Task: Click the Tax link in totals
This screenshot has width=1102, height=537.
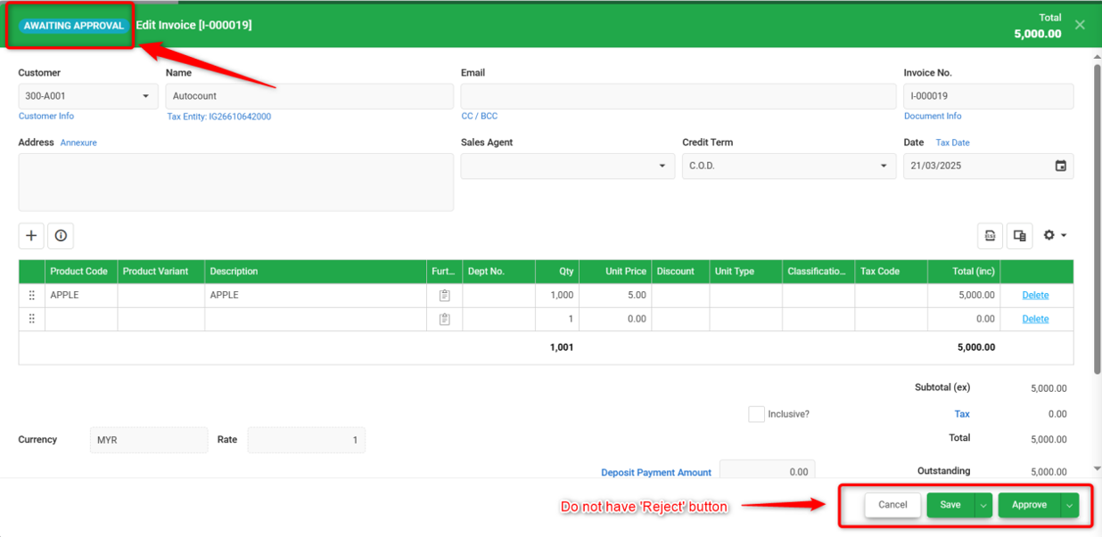Action: tap(962, 414)
